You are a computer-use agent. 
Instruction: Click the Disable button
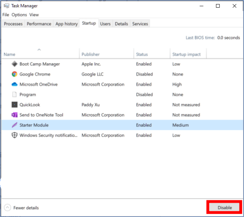(x=225, y=208)
